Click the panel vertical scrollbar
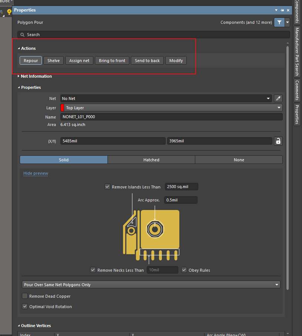Image resolution: width=302 pixels, height=336 pixels. pos(288,168)
